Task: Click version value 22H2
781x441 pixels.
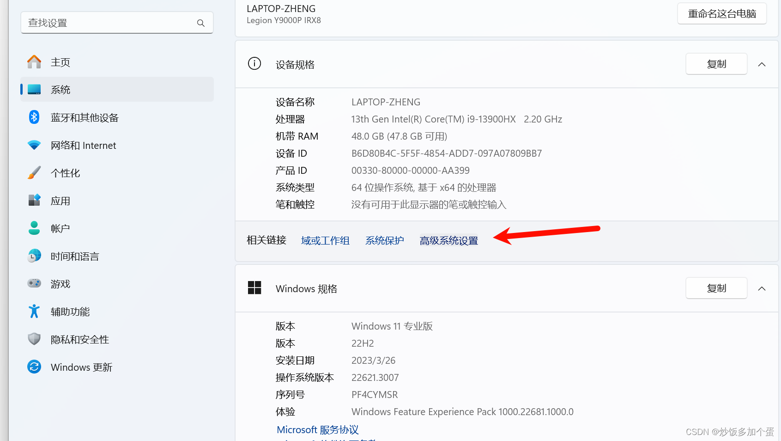Action: [x=363, y=343]
